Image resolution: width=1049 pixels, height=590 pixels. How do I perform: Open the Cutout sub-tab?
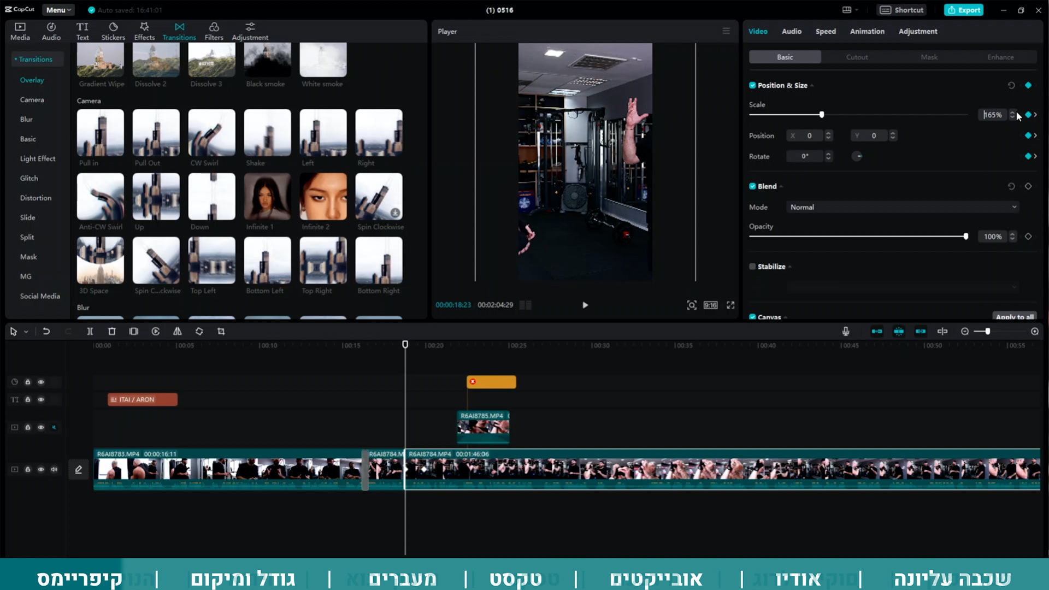point(857,57)
